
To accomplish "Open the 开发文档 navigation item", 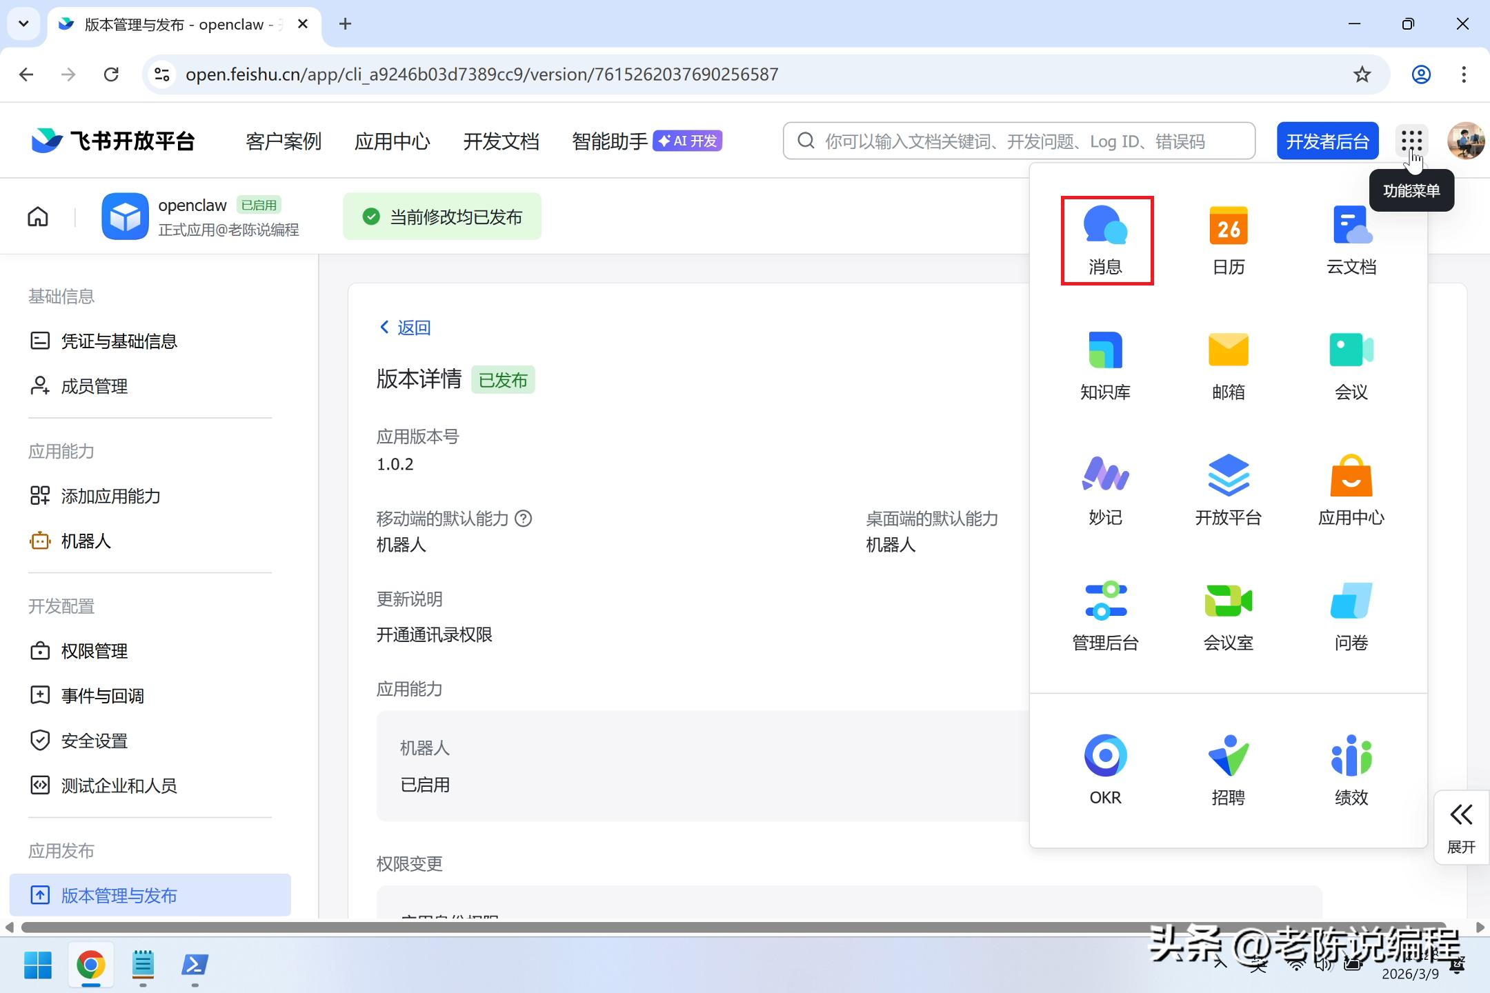I will (x=501, y=141).
